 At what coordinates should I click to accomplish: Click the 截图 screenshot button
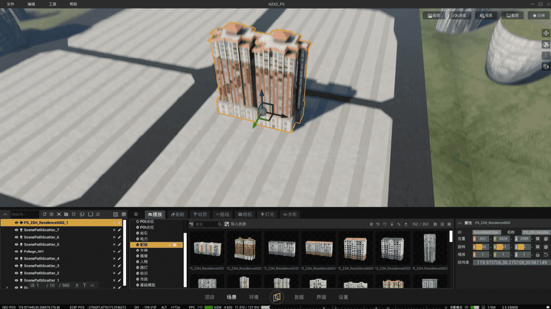(512, 15)
